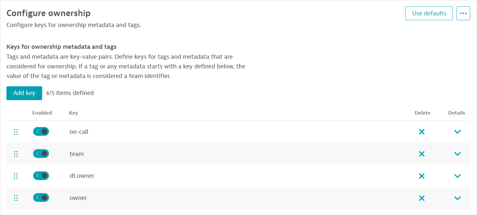Delete the on-call key
Viewport: 477px width, 215px height.
click(x=422, y=131)
